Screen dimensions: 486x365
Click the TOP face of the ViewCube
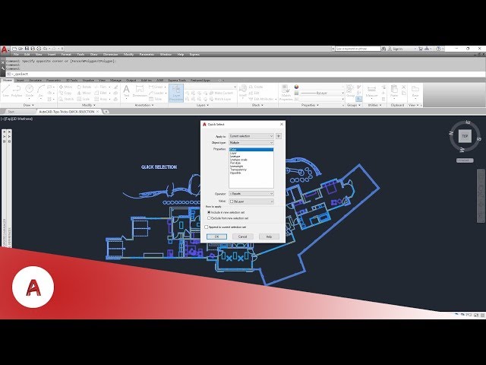tap(464, 136)
